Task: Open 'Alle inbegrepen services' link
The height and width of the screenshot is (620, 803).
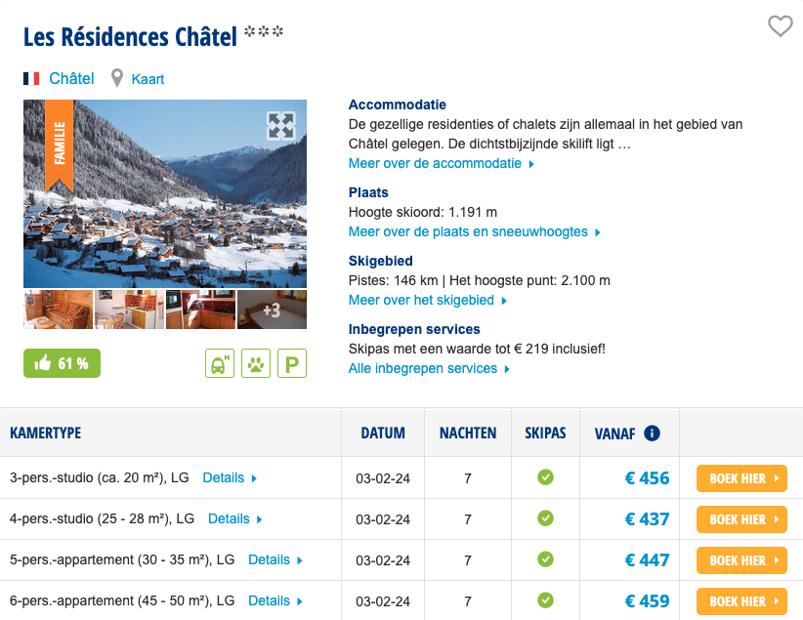Action: (x=429, y=369)
